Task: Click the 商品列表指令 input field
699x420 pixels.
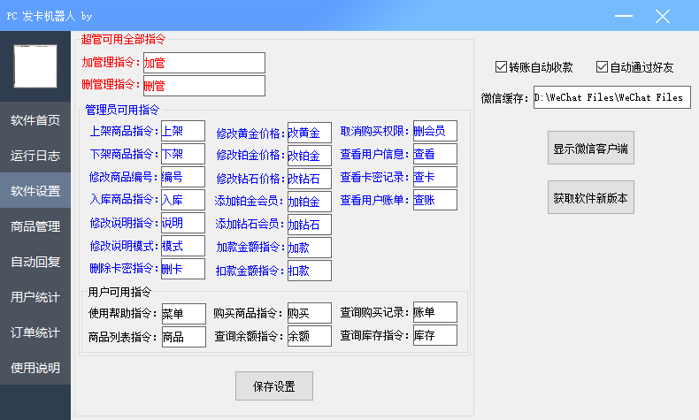Action: (x=184, y=337)
